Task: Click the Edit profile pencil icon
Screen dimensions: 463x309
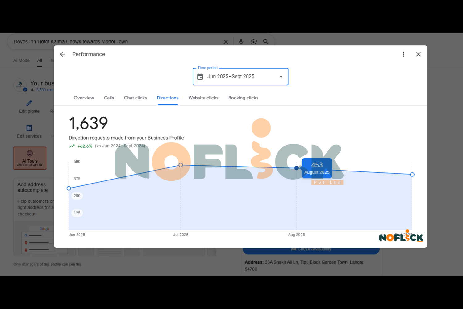Action: (29, 103)
